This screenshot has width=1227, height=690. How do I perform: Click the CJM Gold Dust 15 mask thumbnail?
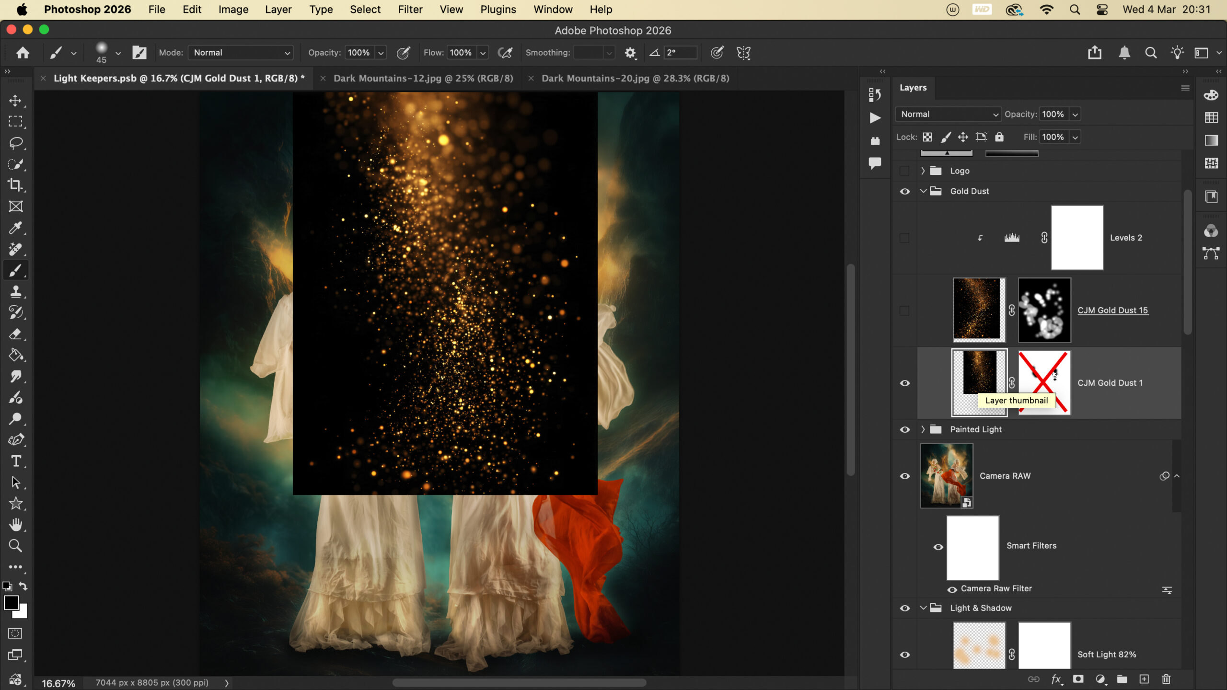pos(1044,310)
